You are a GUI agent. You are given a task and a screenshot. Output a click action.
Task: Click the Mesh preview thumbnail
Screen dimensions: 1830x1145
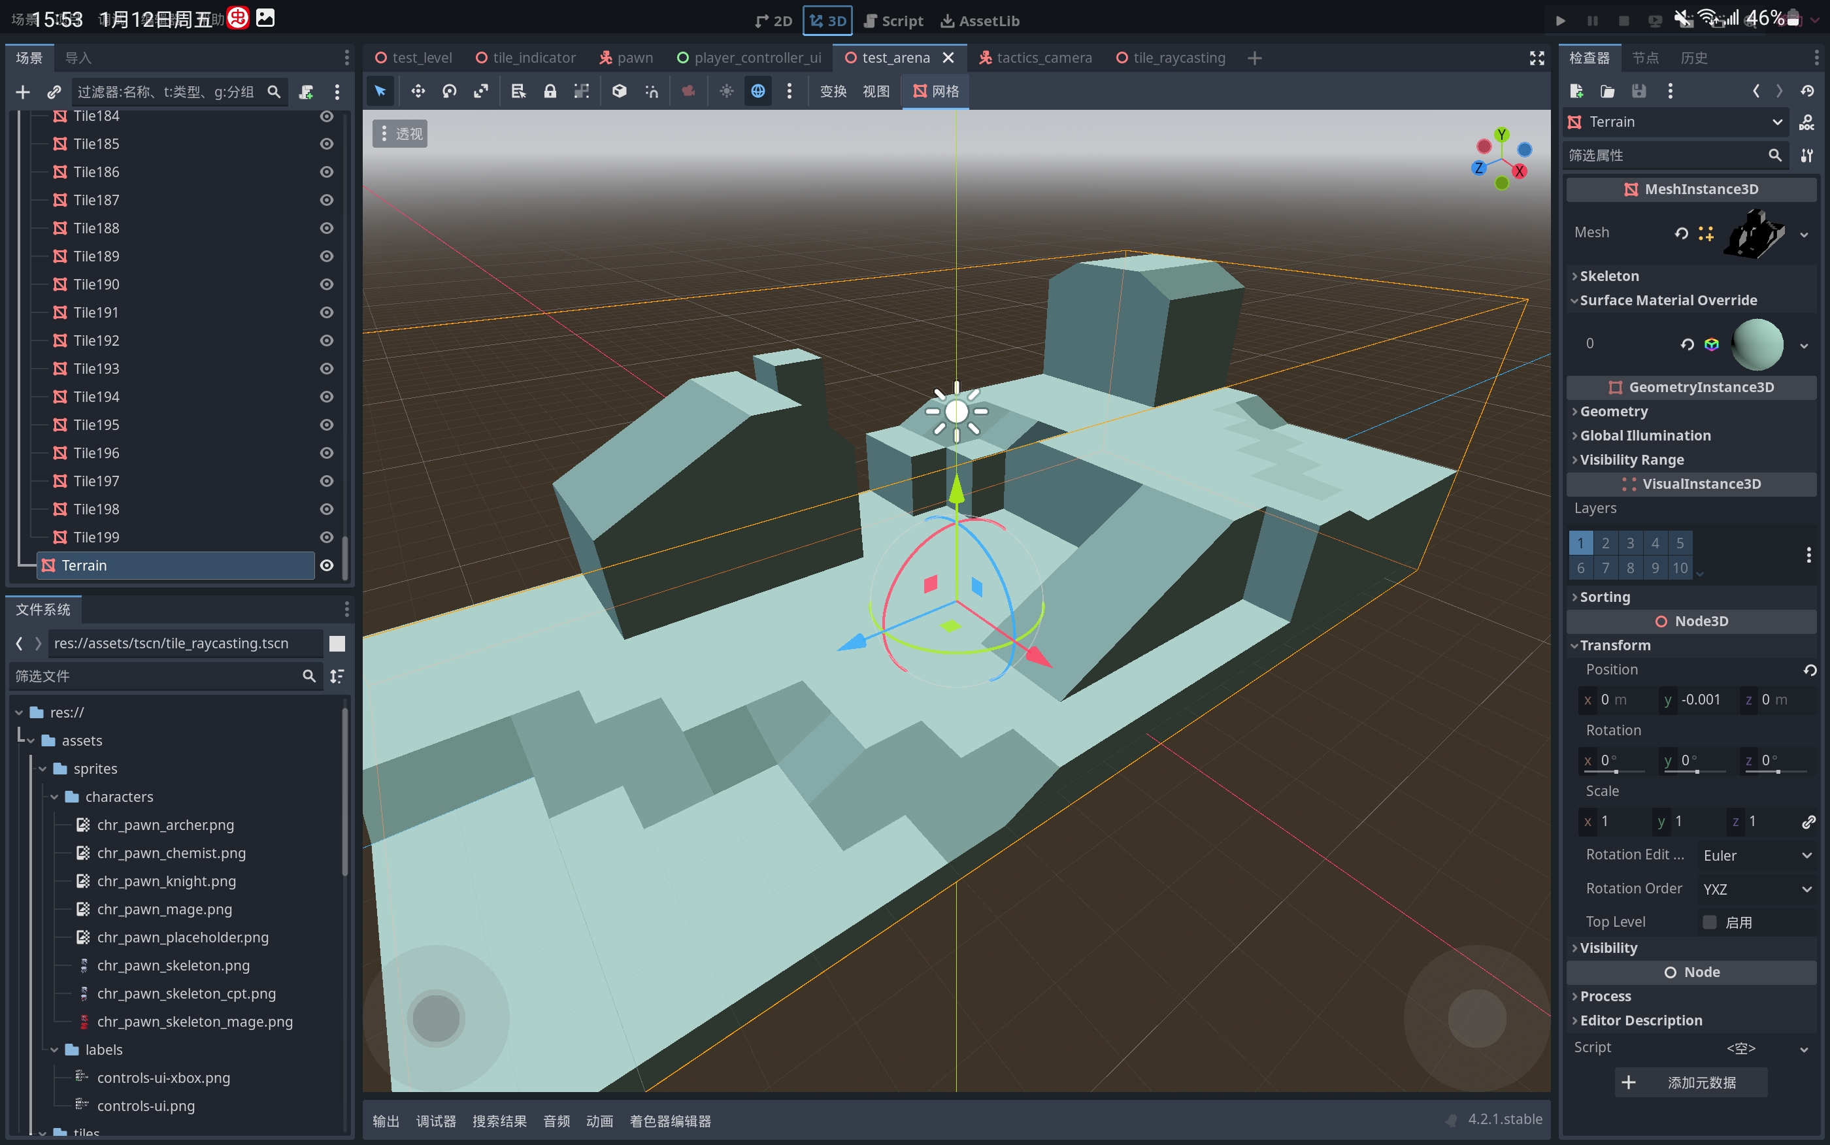pos(1755,233)
